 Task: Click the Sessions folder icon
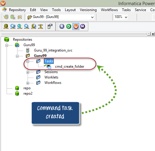point(38,72)
